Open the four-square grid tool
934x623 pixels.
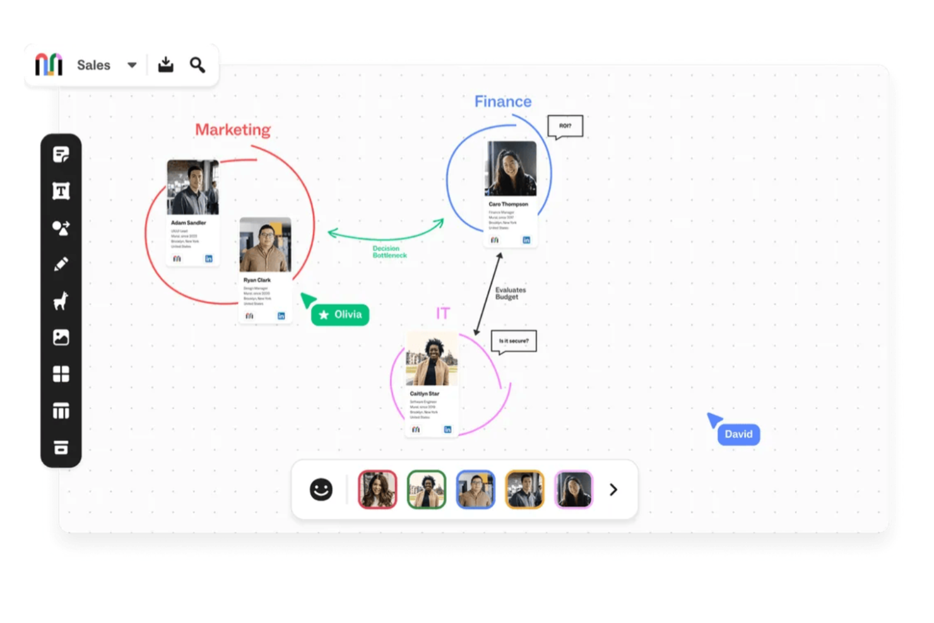pyautogui.click(x=61, y=374)
